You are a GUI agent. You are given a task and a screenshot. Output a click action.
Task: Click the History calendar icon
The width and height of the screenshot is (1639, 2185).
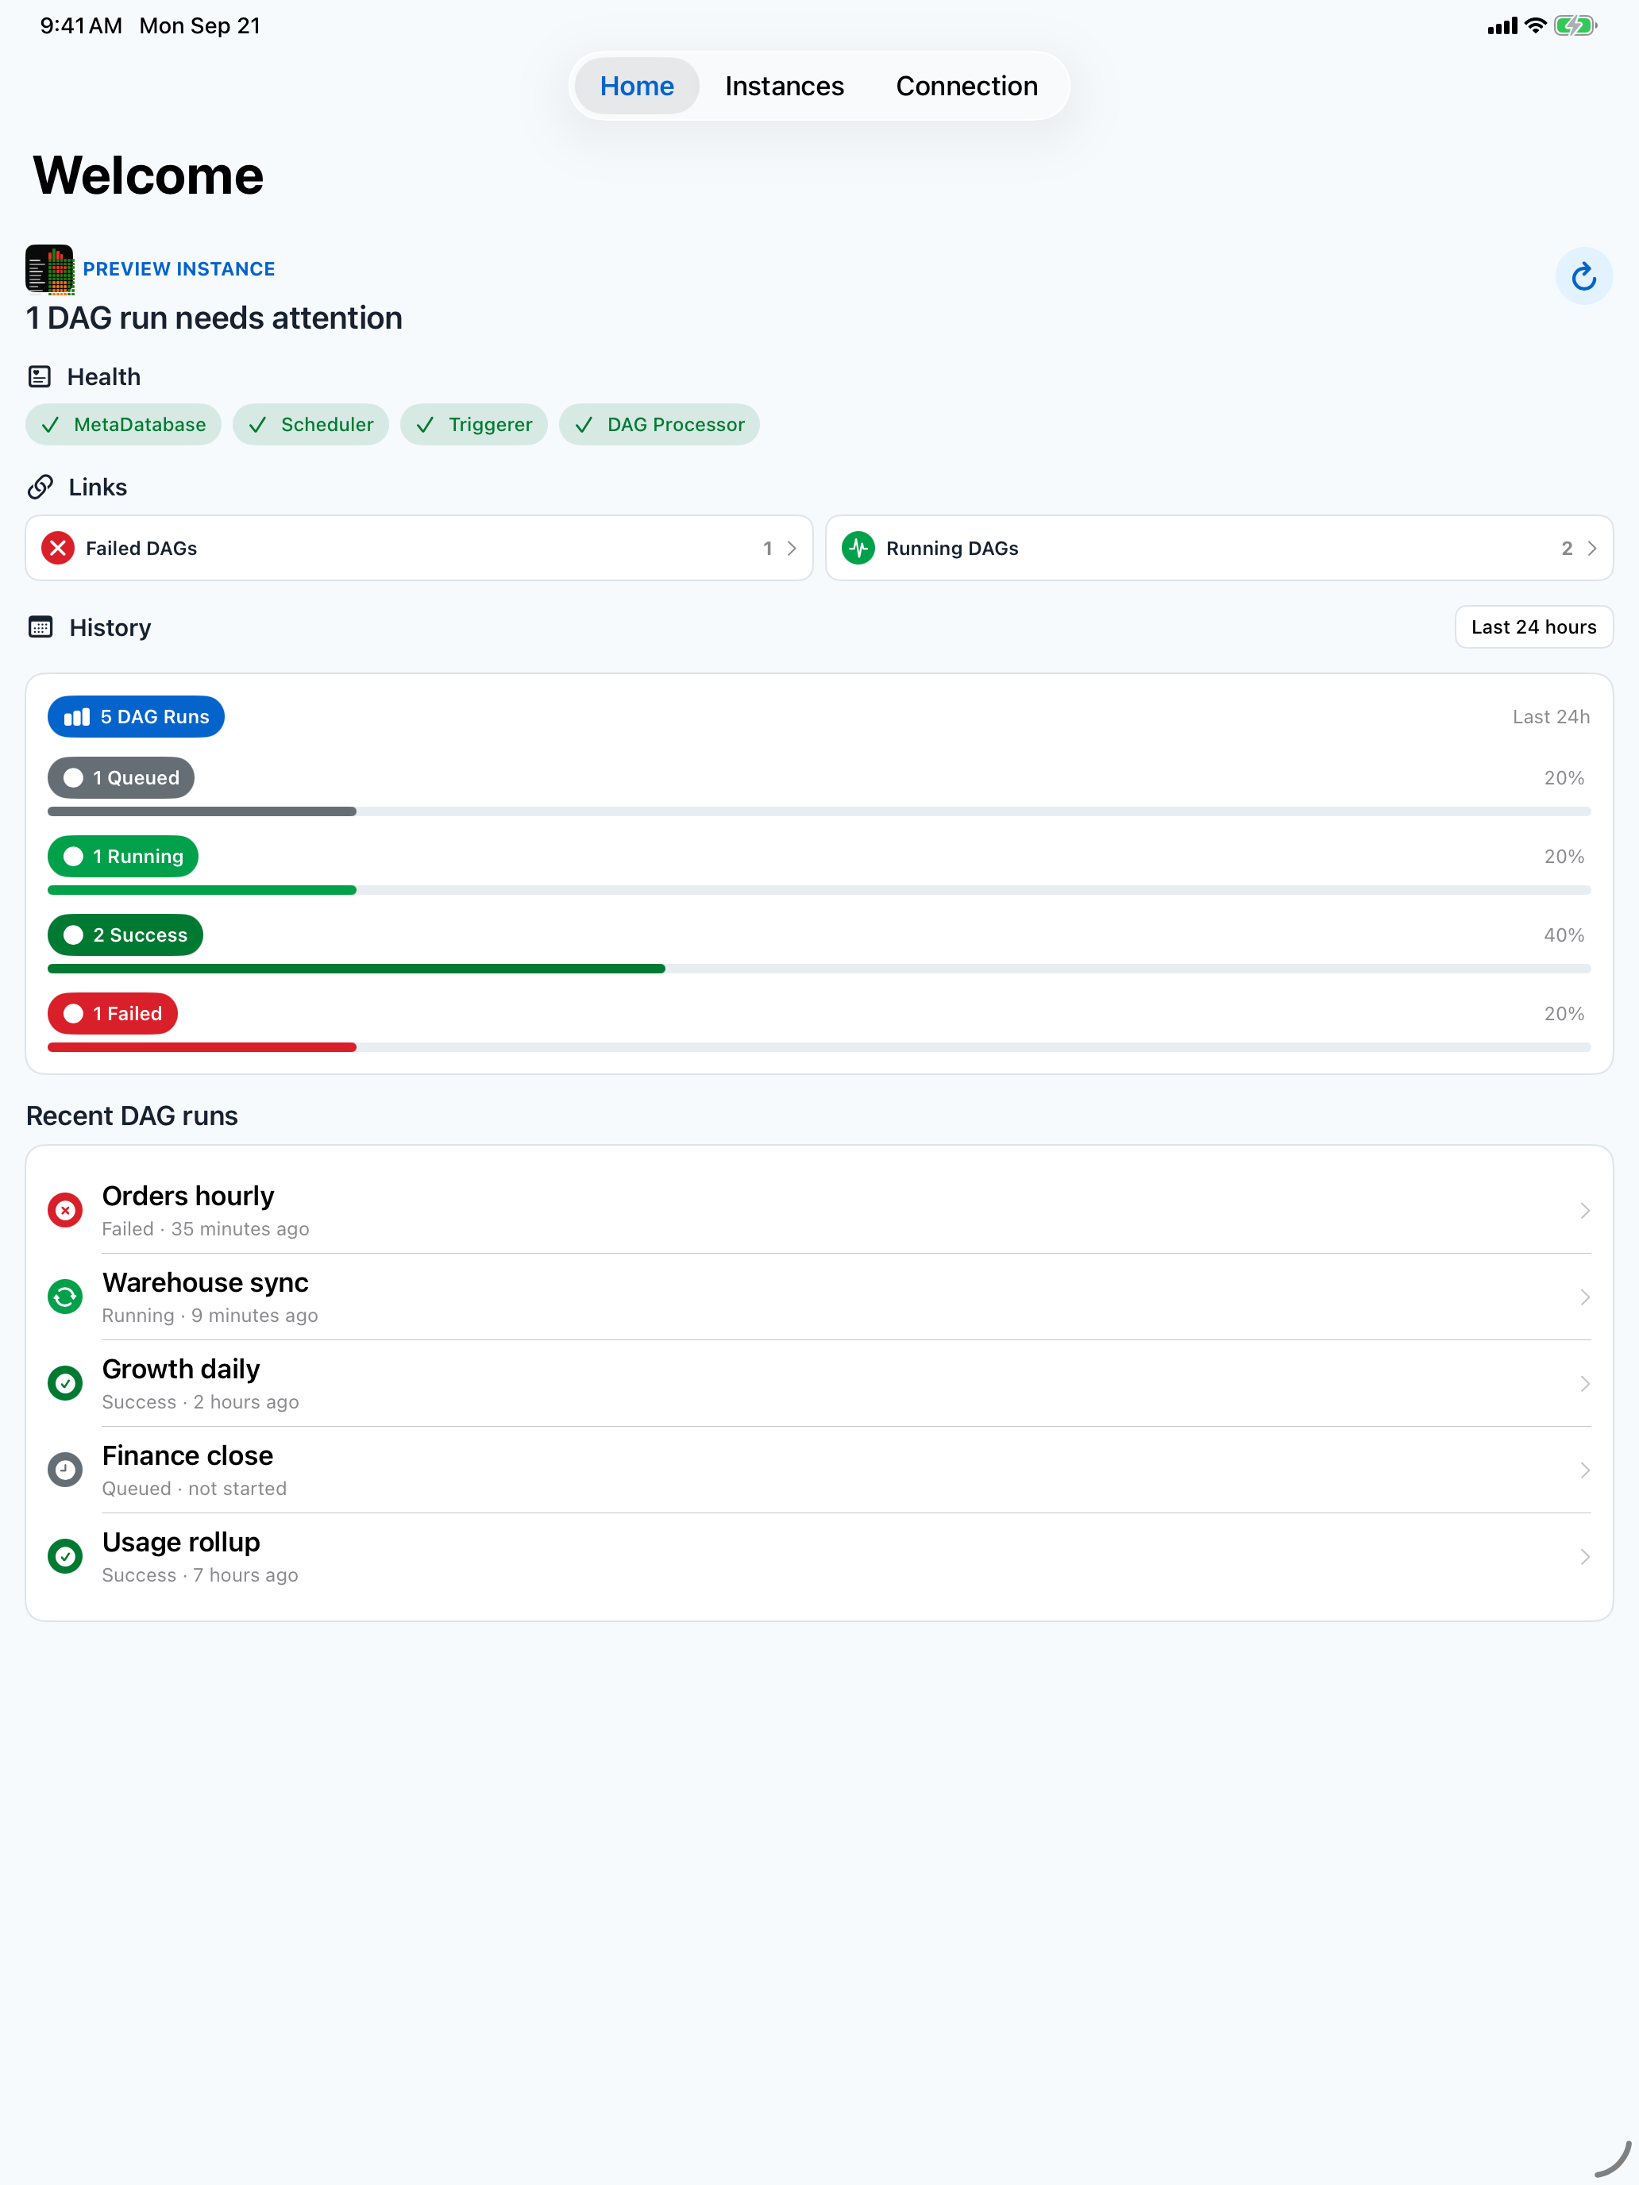40,627
